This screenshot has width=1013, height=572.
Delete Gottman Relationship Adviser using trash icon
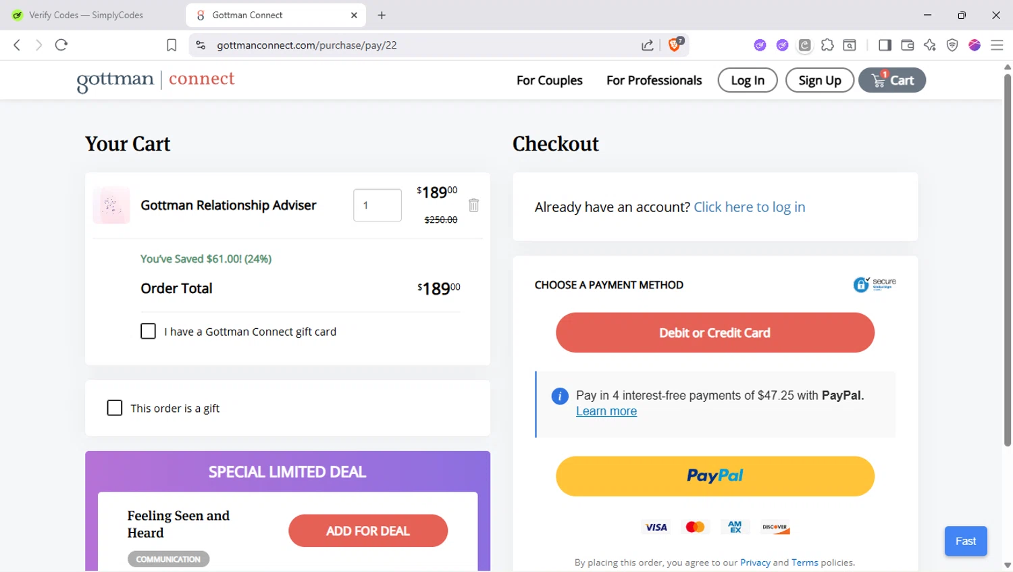473,205
